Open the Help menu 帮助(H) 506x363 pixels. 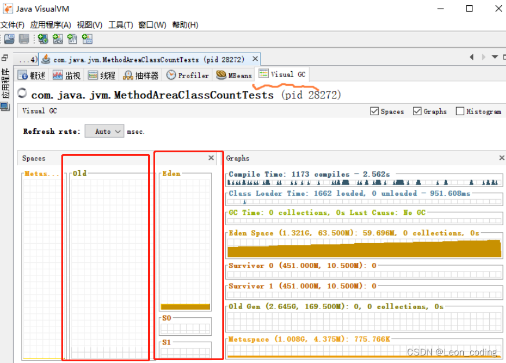coord(185,25)
